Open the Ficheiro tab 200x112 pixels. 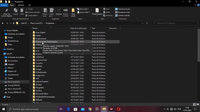tap(4, 5)
